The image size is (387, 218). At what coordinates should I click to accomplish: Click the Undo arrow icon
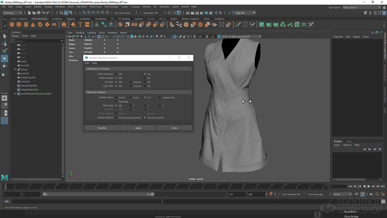tap(43, 13)
